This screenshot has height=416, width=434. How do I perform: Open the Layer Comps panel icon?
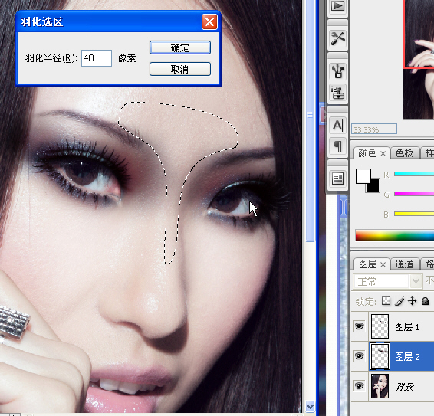coord(337,179)
